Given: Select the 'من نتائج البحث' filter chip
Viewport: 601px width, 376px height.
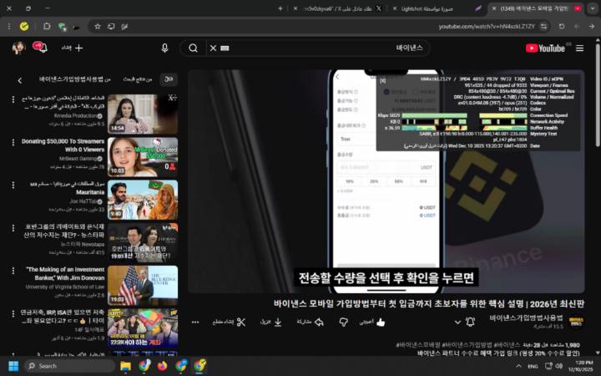Looking at the screenshot, I should (138, 79).
